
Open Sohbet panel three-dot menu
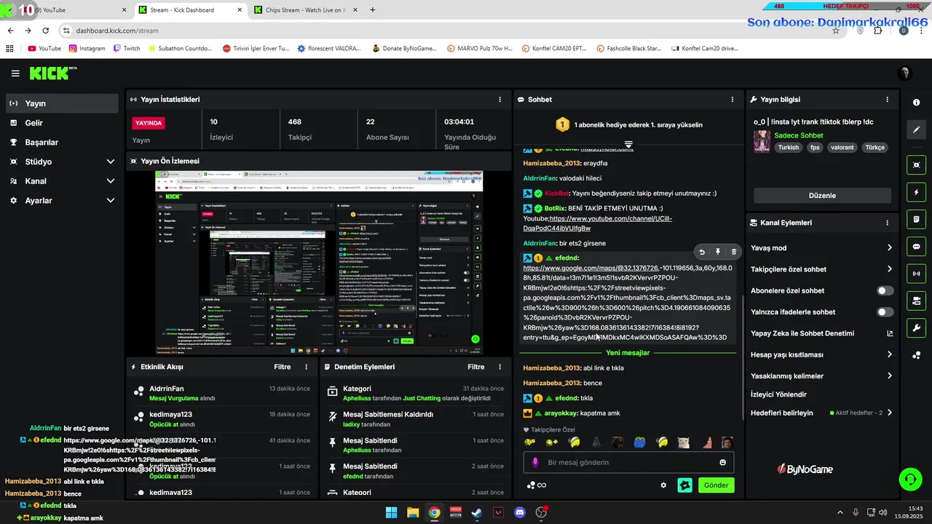coord(732,100)
